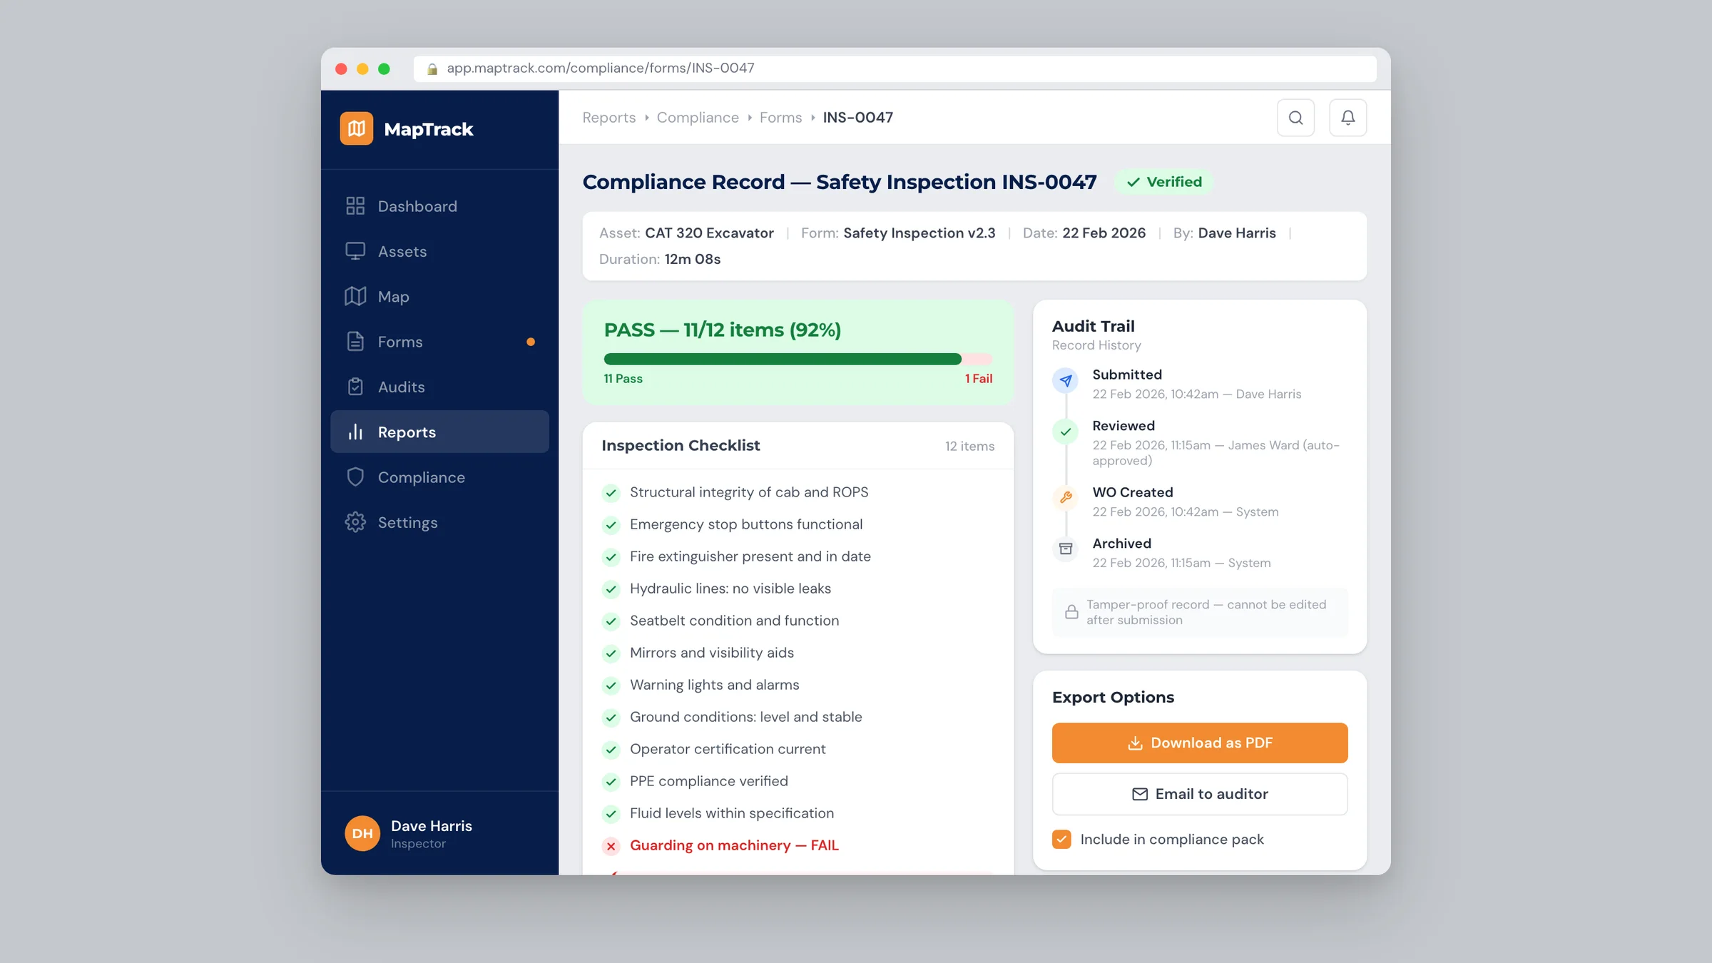
Task: Click the Reviewed checkmark icon in audit trail
Action: (1066, 432)
